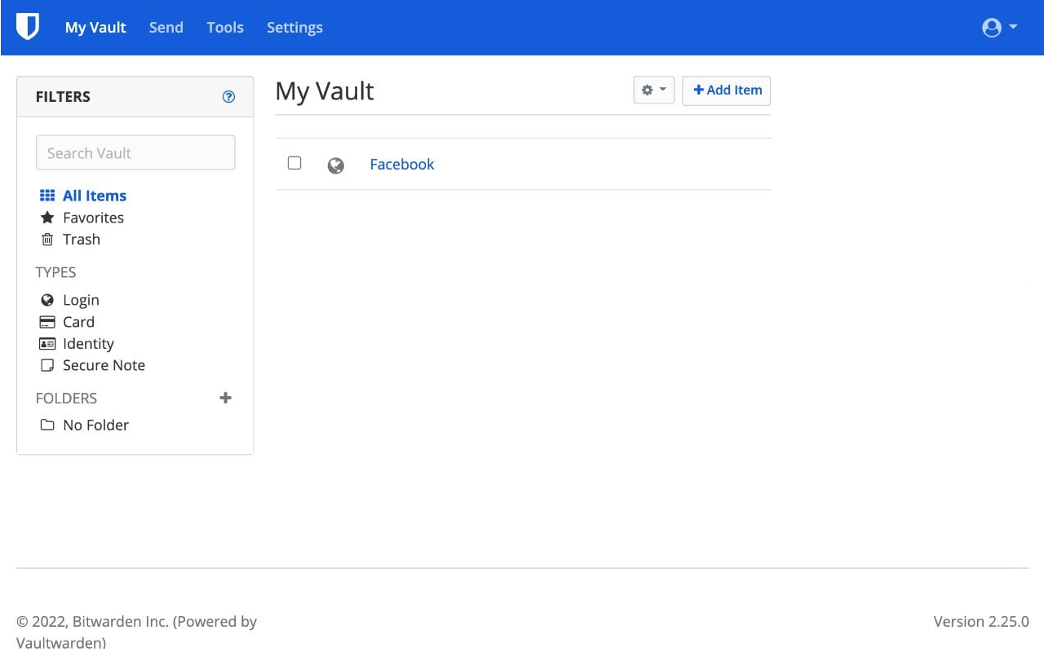1044x652 pixels.
Task: Open the Facebook vault entry
Action: coord(402,165)
